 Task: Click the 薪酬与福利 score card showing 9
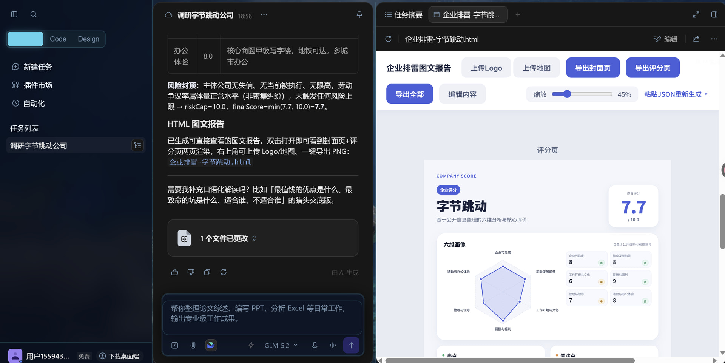point(630,278)
